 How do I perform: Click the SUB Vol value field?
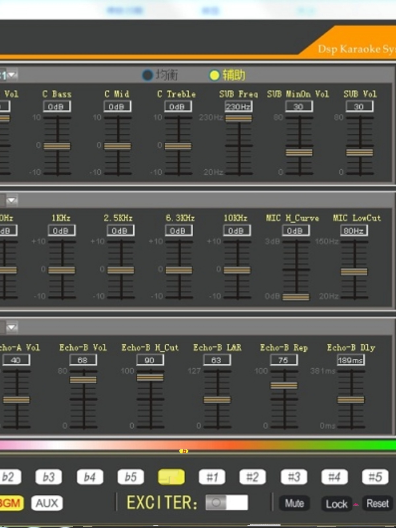(x=360, y=106)
